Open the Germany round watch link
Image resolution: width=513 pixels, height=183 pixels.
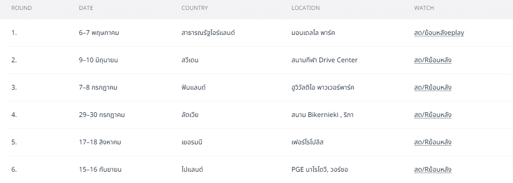(433, 142)
